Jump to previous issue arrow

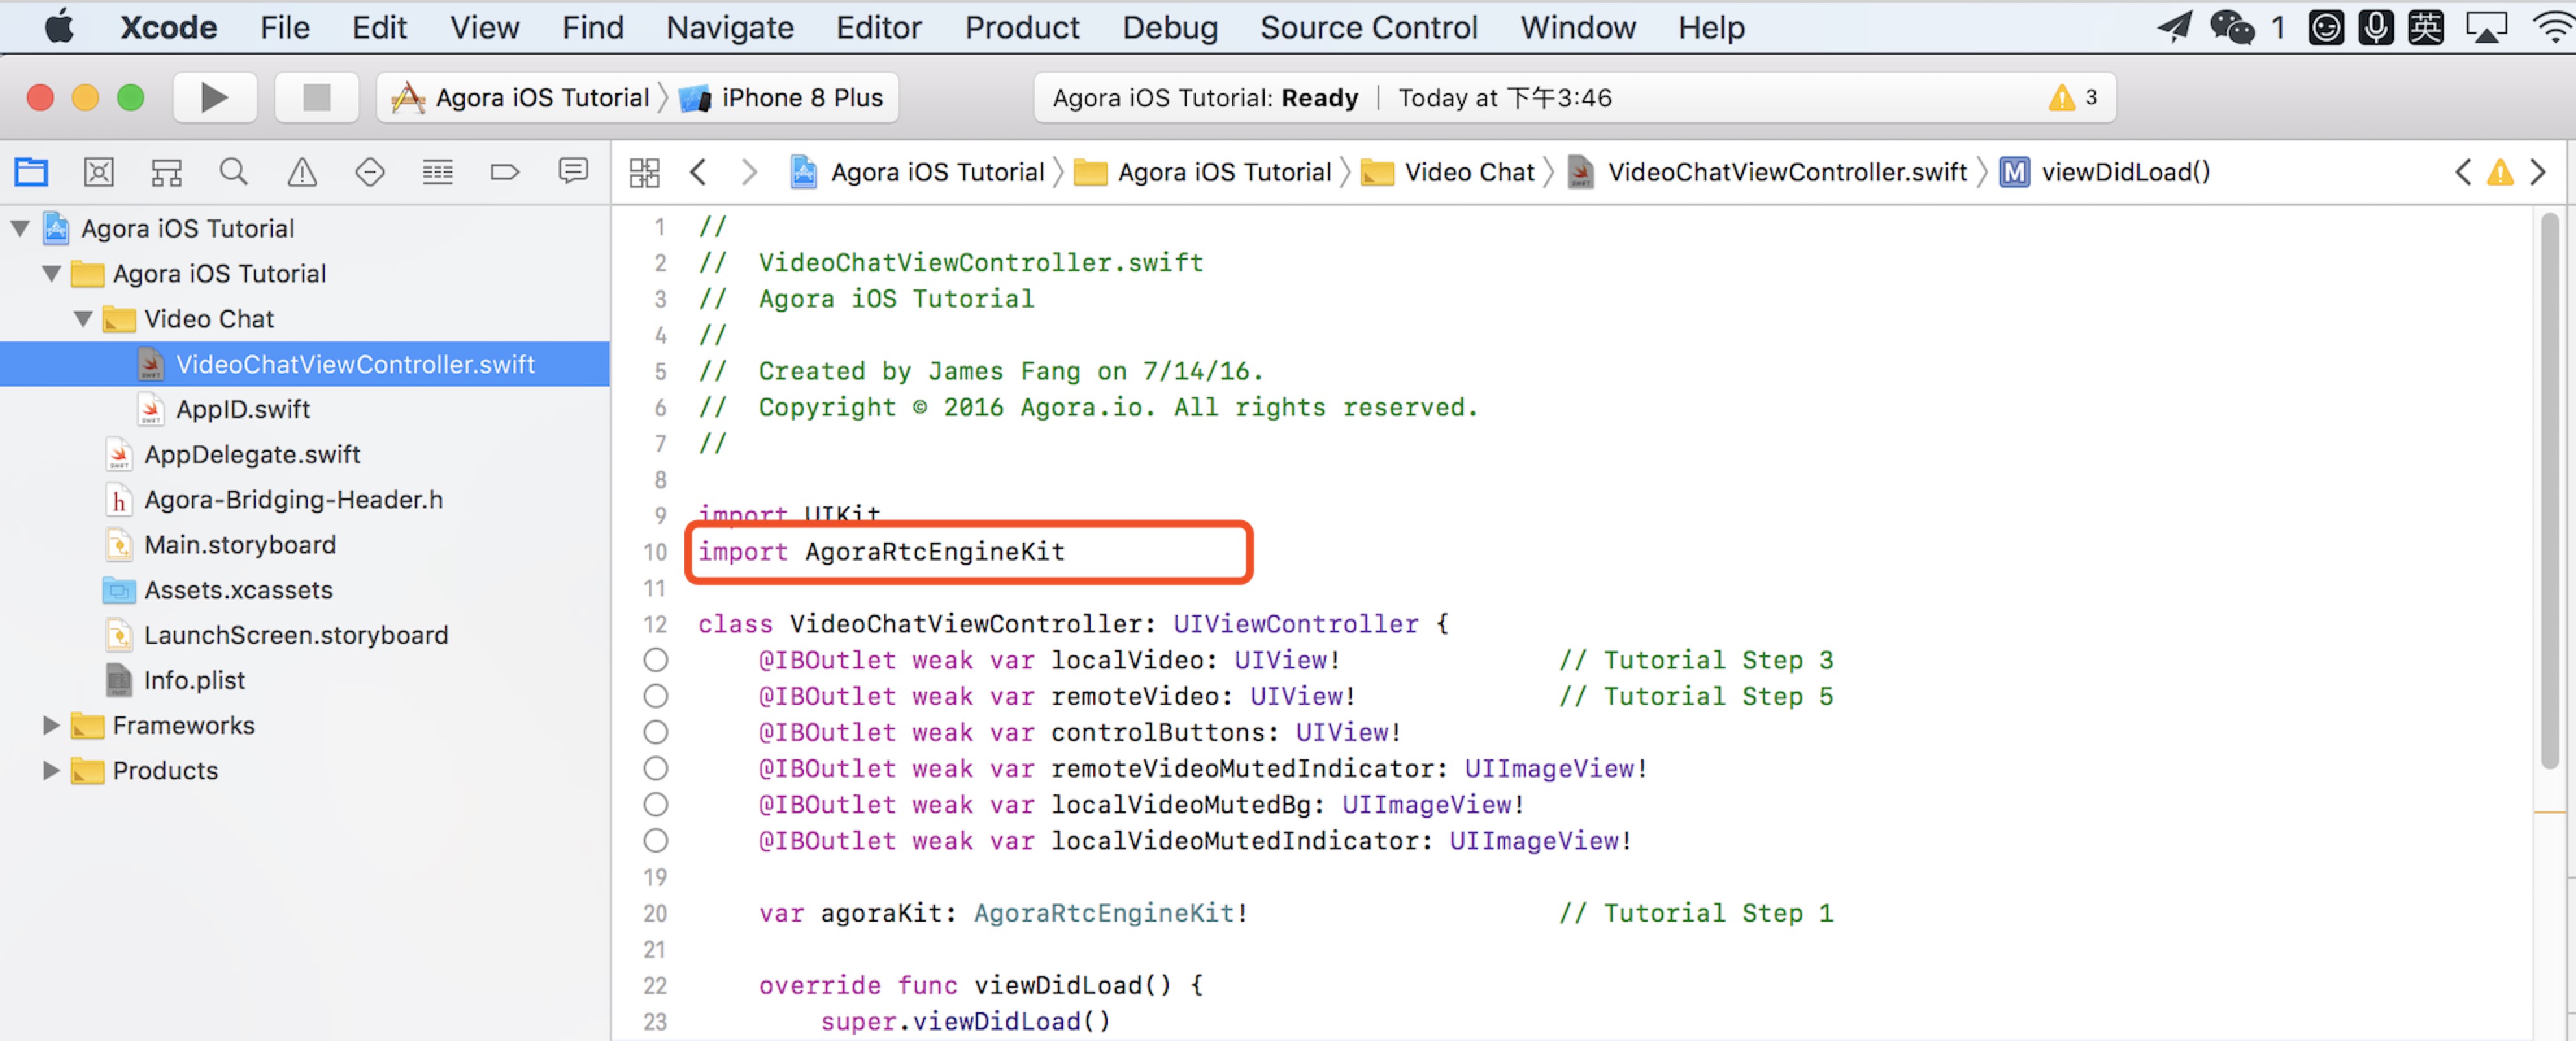pos(2463,172)
